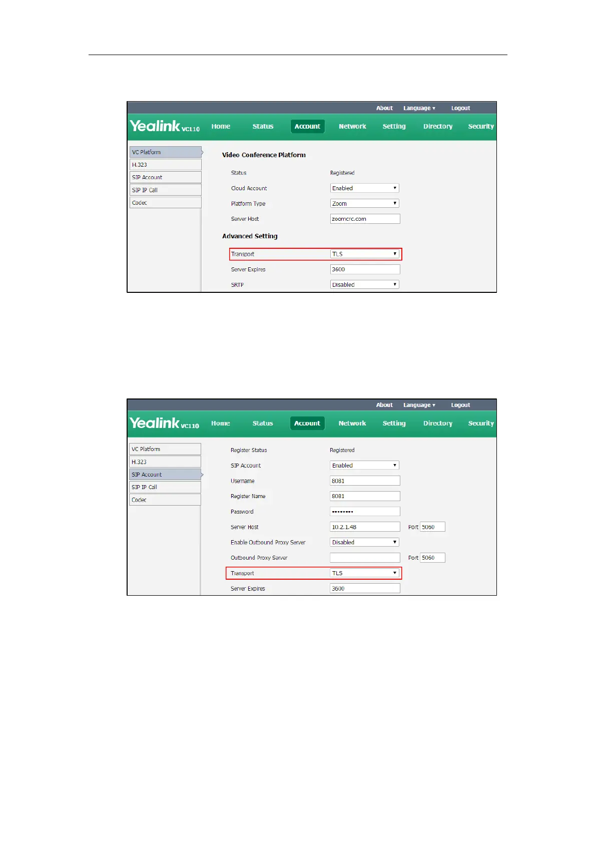The width and height of the screenshot is (596, 843).
Task: Click Port field beside Outbound Proxy Server
Action: click(x=432, y=558)
